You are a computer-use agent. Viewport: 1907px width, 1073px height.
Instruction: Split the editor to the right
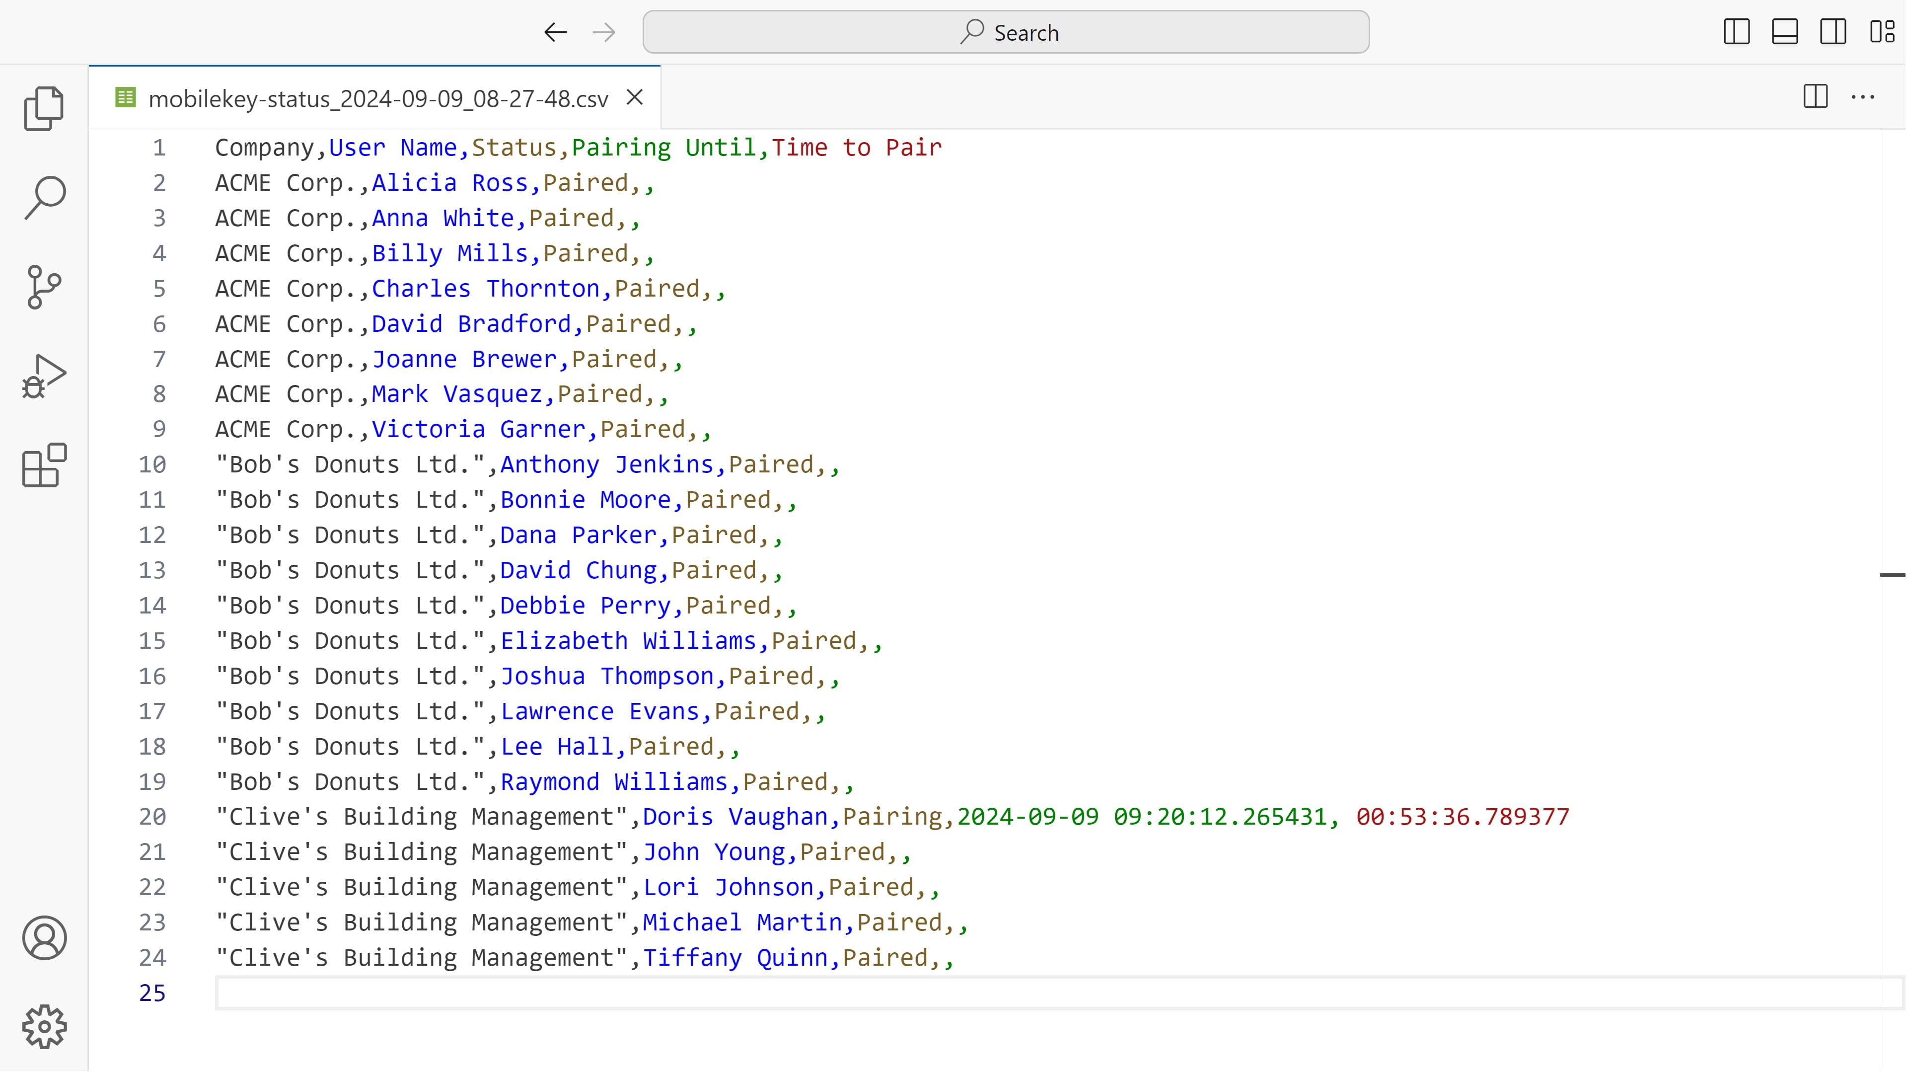coord(1816,97)
